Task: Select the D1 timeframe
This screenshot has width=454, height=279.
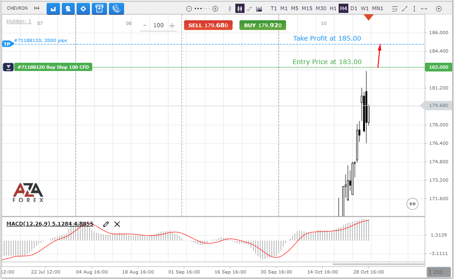Action: click(353, 8)
